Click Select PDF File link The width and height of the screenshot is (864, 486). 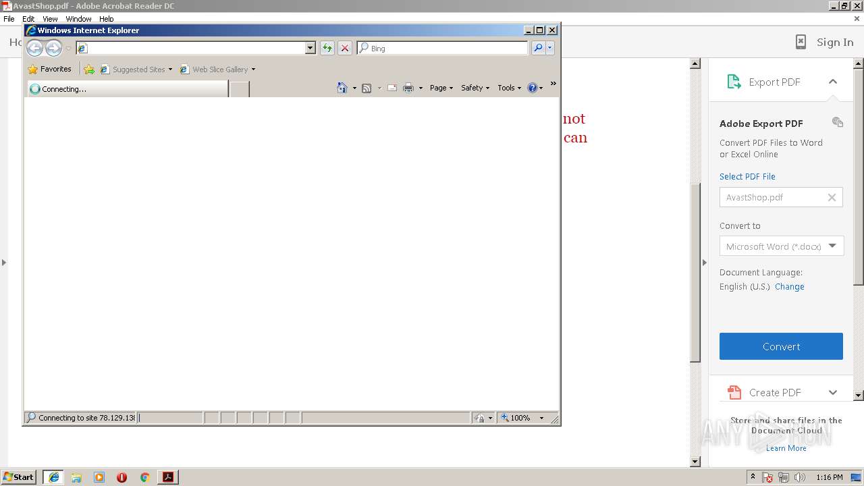point(747,176)
